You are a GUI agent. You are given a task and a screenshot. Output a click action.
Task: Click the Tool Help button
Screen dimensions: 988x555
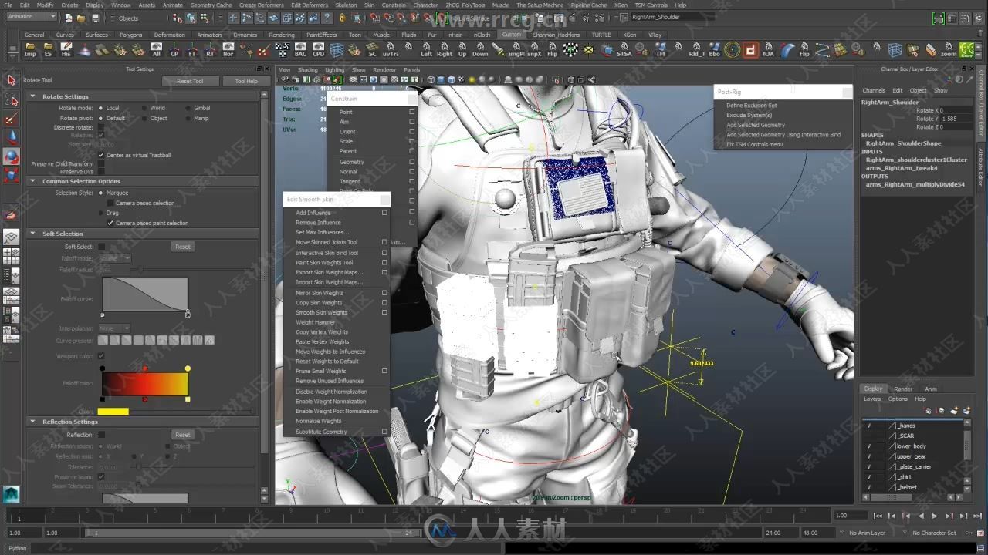[x=245, y=81]
